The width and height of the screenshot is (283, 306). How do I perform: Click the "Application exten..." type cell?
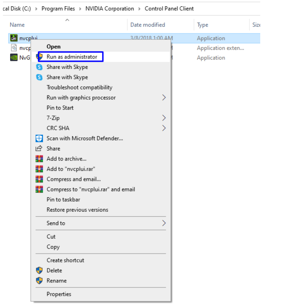(220, 48)
